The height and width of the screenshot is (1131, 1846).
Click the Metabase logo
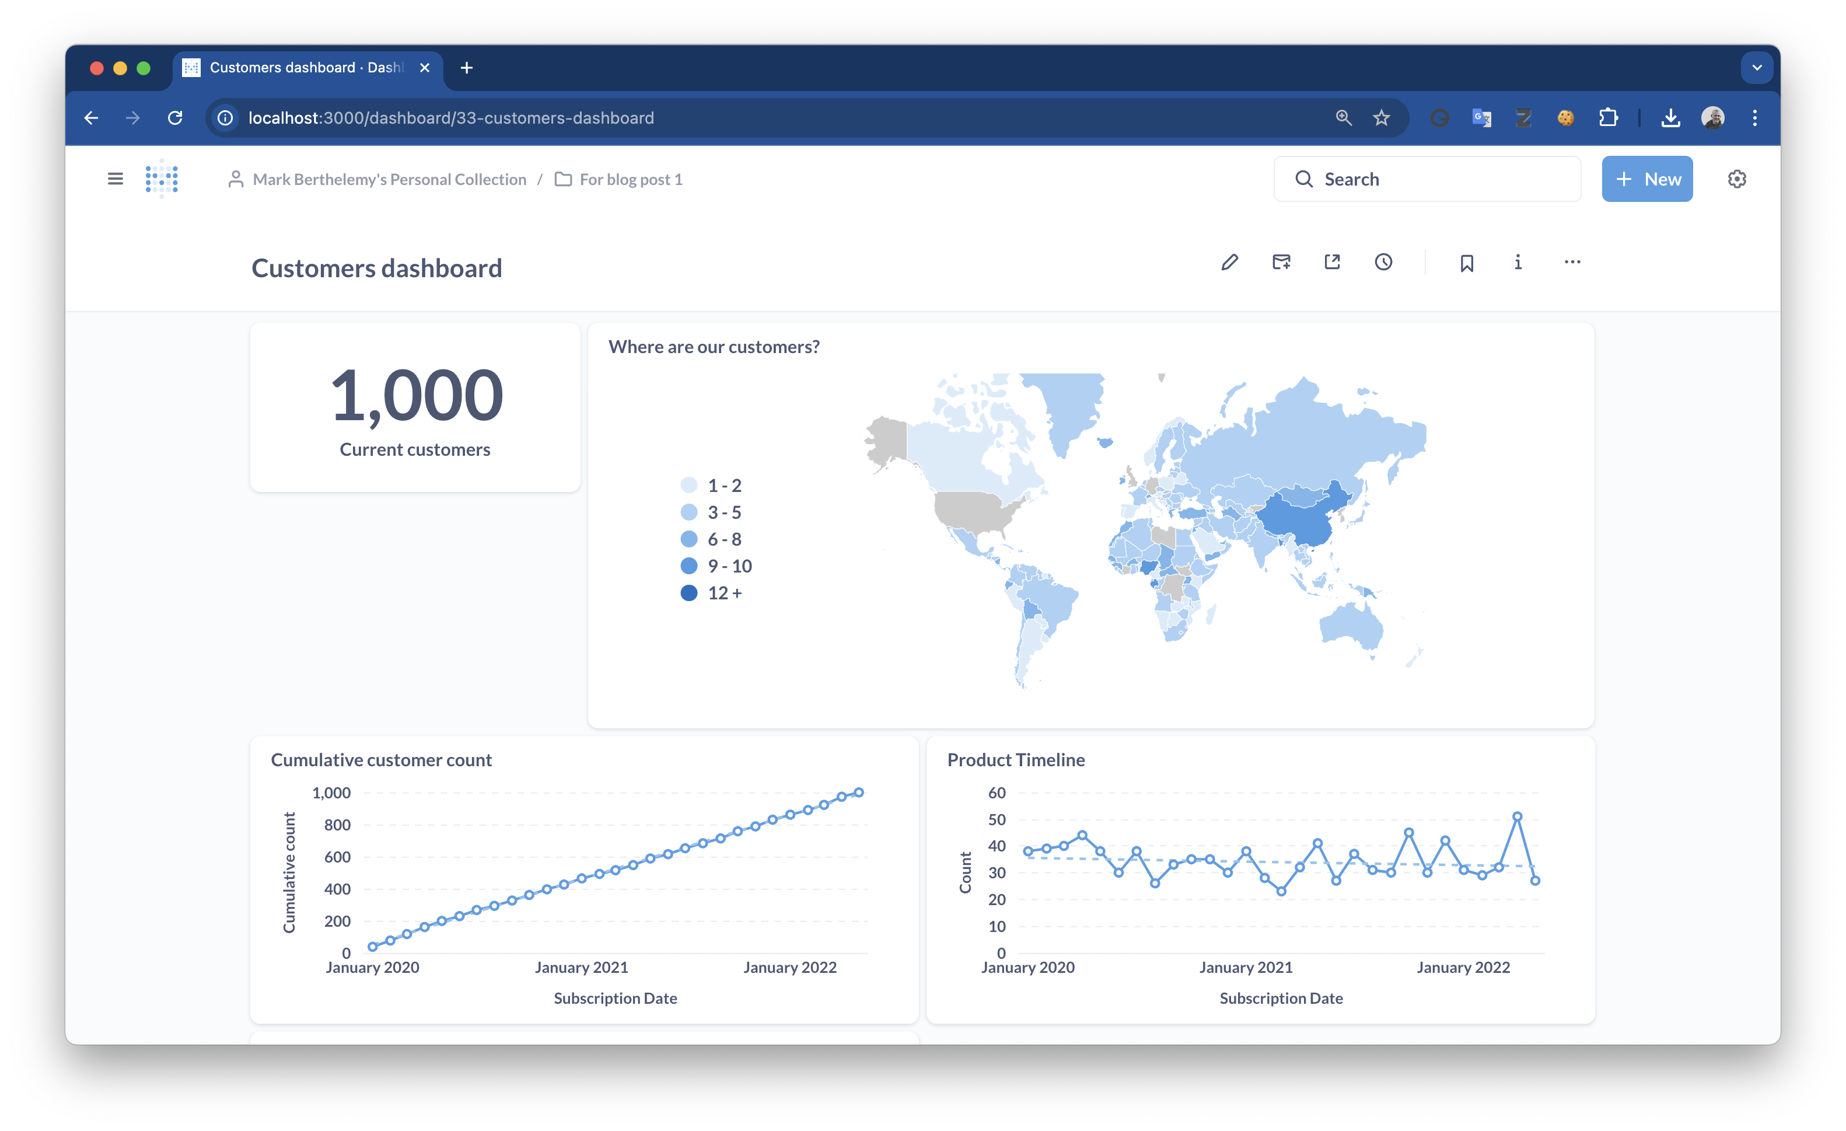(x=162, y=179)
